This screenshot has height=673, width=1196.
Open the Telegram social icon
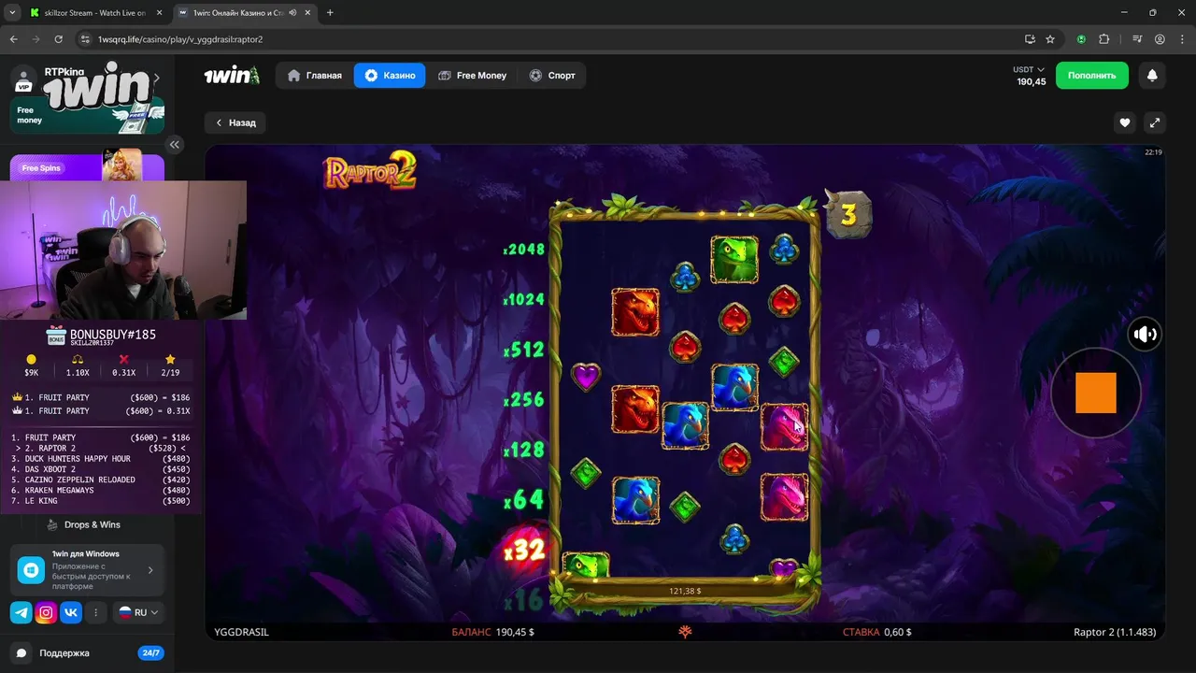pos(21,612)
